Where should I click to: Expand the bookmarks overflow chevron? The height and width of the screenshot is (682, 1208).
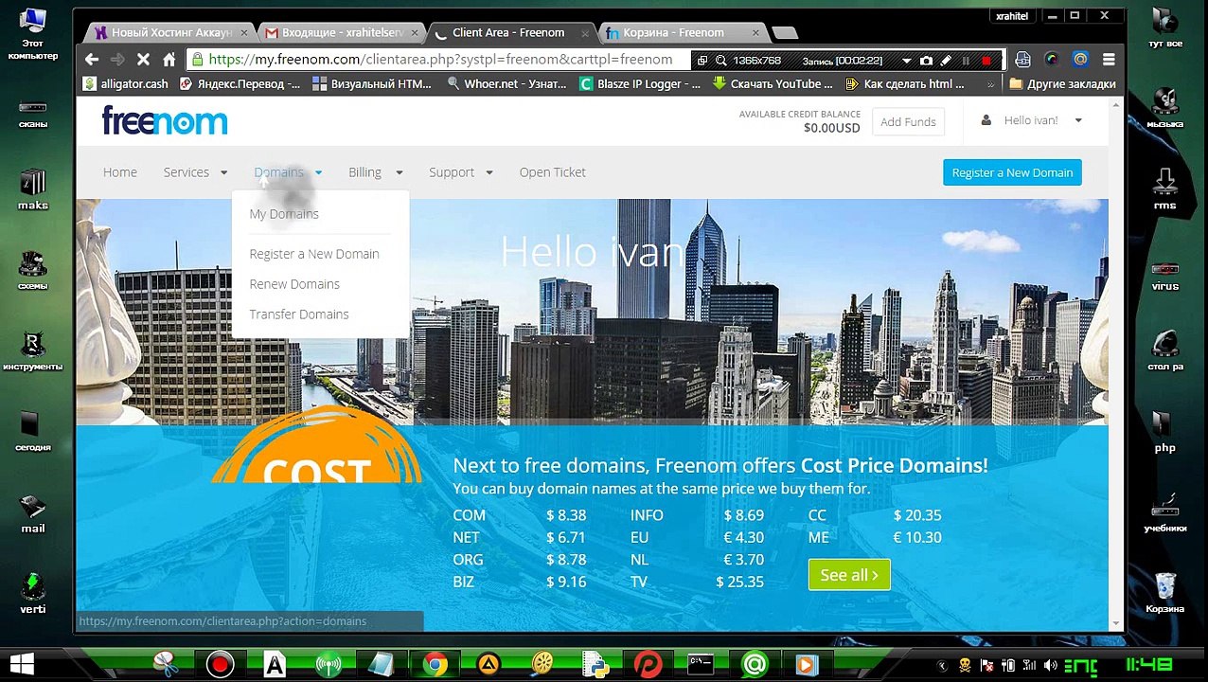coord(990,84)
